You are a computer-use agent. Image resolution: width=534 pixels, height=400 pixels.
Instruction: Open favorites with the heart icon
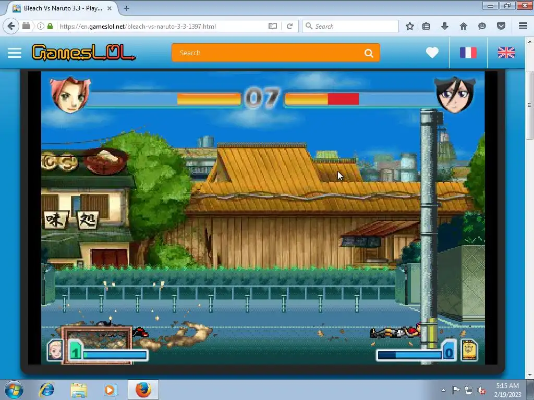point(432,53)
